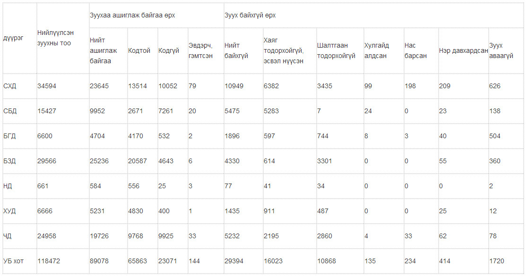Click the cell showing 20587

pyautogui.click(x=138, y=161)
